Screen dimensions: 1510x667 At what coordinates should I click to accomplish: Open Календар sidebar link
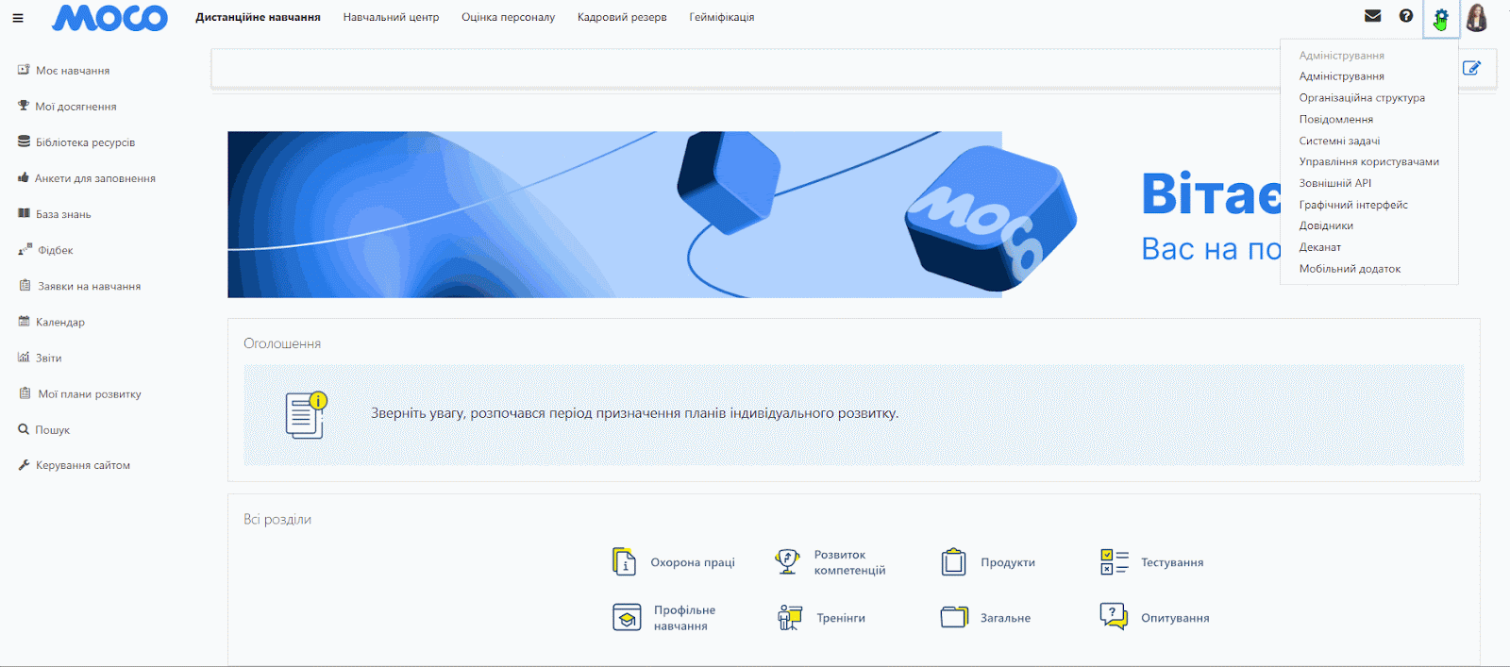60,322
